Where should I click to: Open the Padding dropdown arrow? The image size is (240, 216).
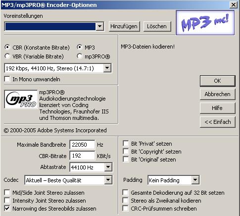point(195,180)
